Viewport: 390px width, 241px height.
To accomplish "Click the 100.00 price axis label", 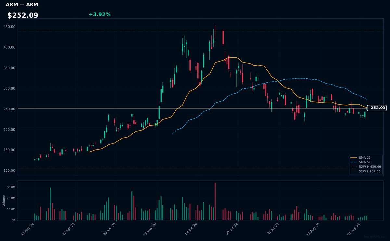I will click(9, 171).
